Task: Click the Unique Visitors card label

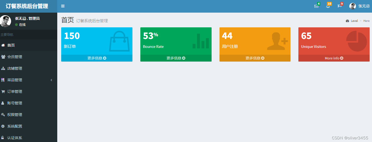Action: coord(313,47)
